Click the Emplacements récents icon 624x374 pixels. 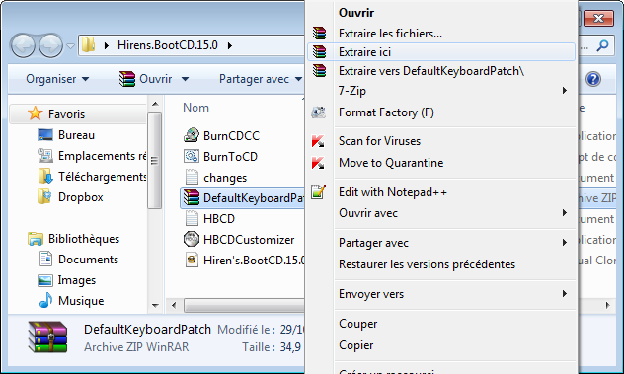(45, 156)
